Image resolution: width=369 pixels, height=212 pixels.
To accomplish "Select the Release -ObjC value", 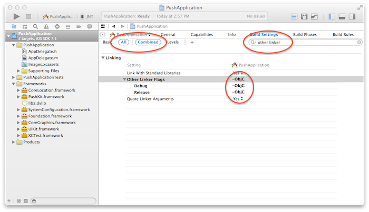I will 238,92.
